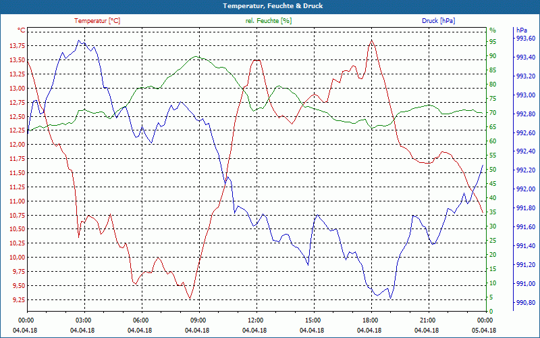
Task: Click the 'hPa' unit label on pressure axis
Action: tap(521, 30)
